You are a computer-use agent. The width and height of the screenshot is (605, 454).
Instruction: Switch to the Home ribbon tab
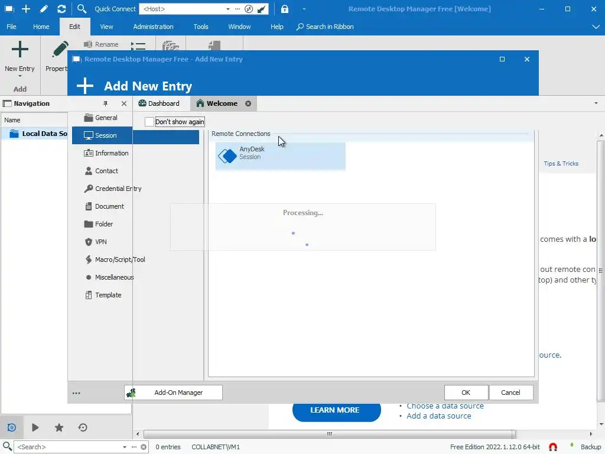pyautogui.click(x=41, y=27)
